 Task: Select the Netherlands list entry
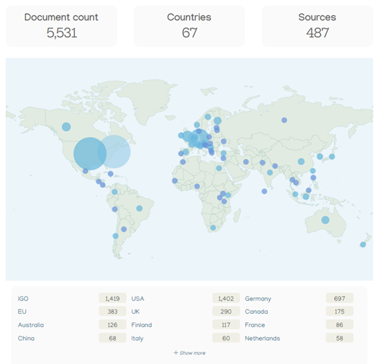(262, 338)
